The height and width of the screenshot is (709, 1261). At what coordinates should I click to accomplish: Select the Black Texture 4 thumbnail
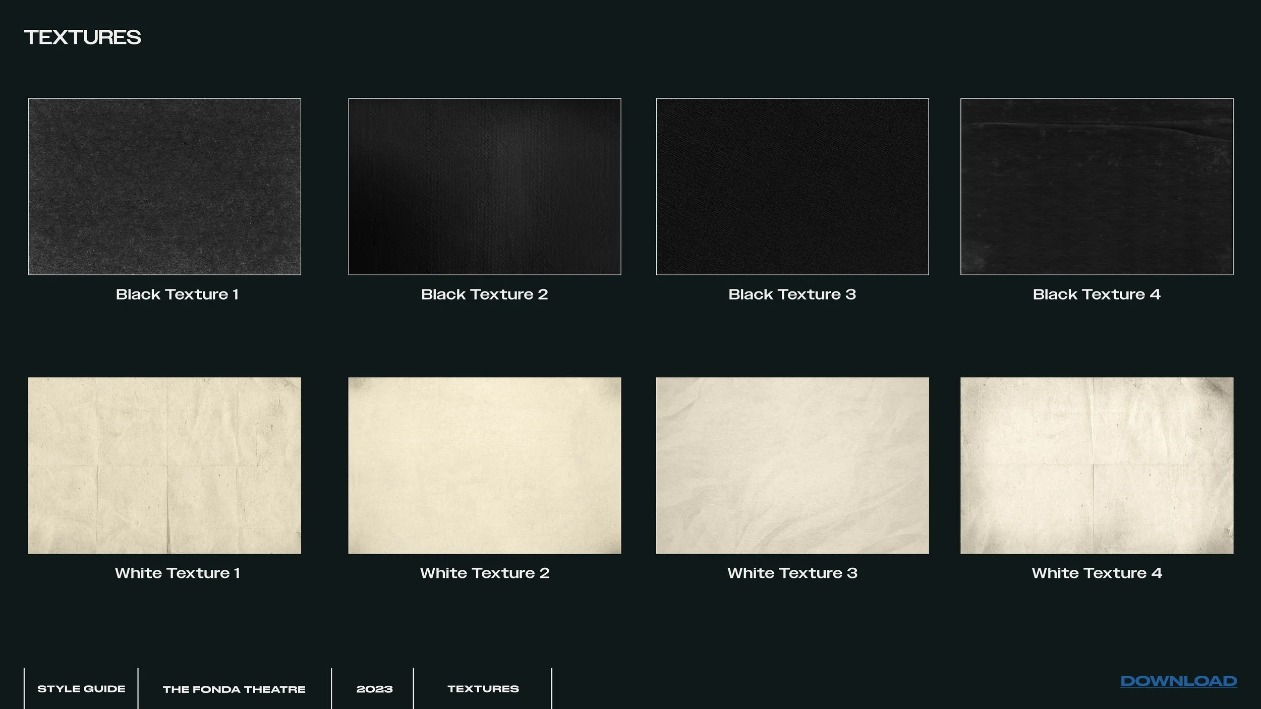(x=1096, y=187)
